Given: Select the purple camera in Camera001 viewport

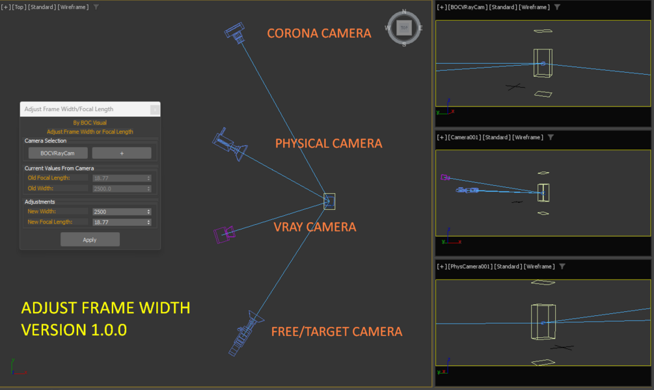Looking at the screenshot, I should (445, 177).
